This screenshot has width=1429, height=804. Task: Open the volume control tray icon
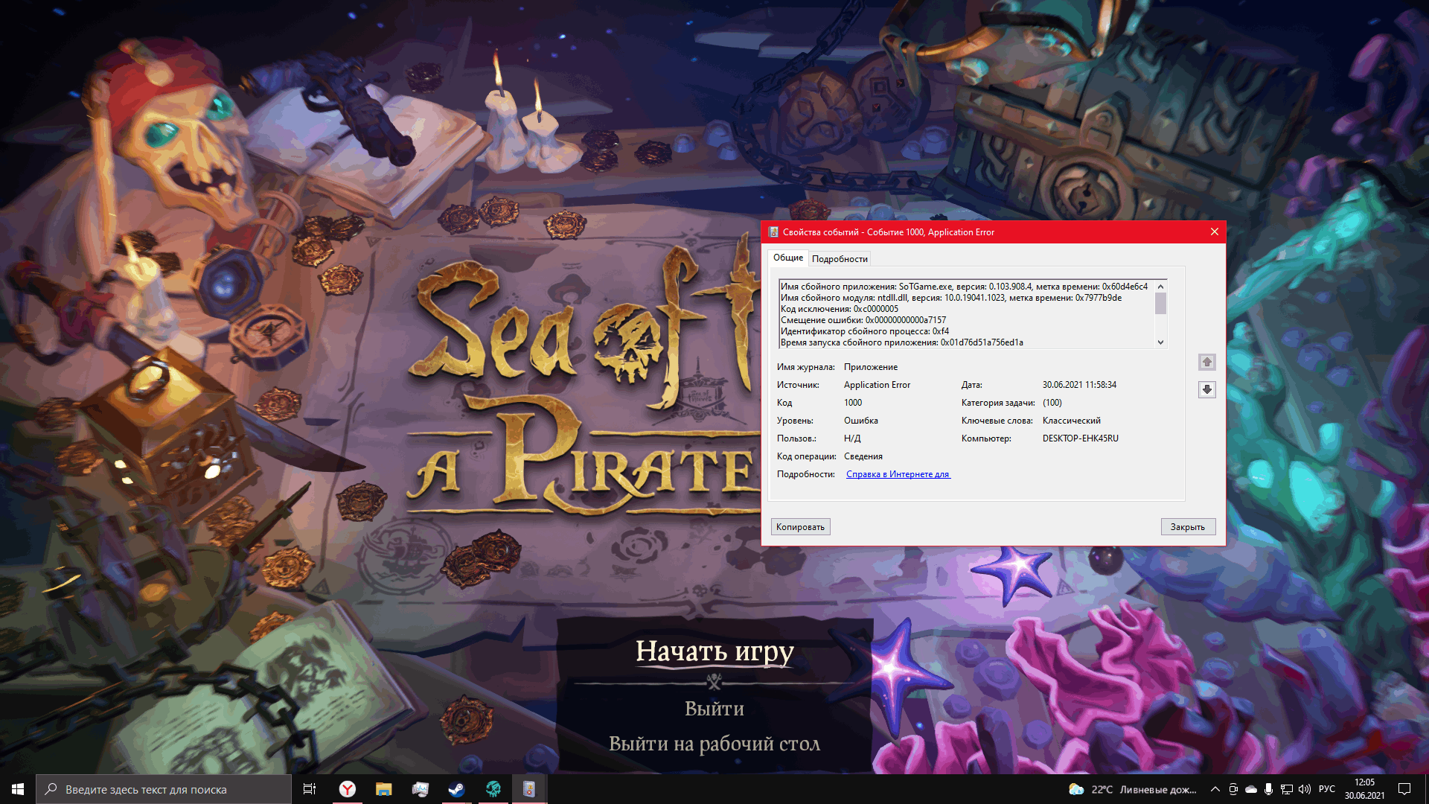tap(1304, 789)
